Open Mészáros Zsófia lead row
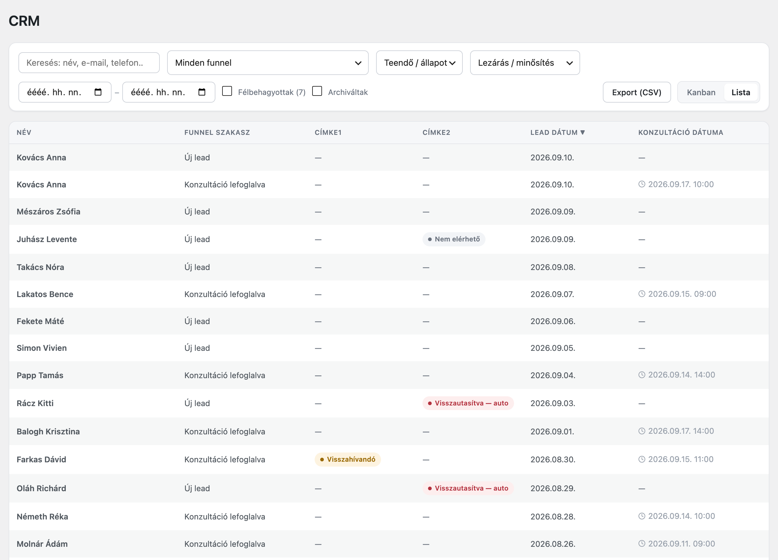This screenshot has height=560, width=778. pos(389,212)
